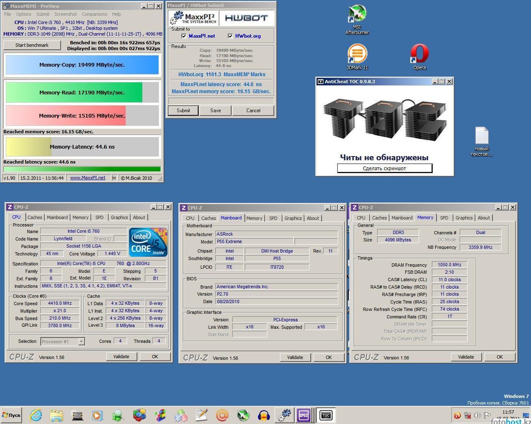Screen dimensions: 531x424
Task: Switch to About tab in CPU-Z CPU window
Action: coord(139,217)
